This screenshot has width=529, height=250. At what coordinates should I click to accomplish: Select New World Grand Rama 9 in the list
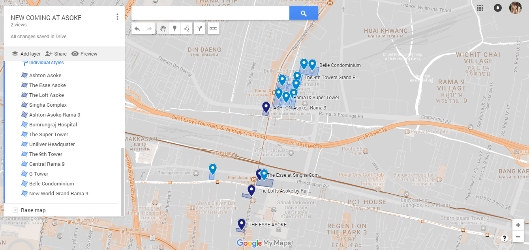coord(59,193)
